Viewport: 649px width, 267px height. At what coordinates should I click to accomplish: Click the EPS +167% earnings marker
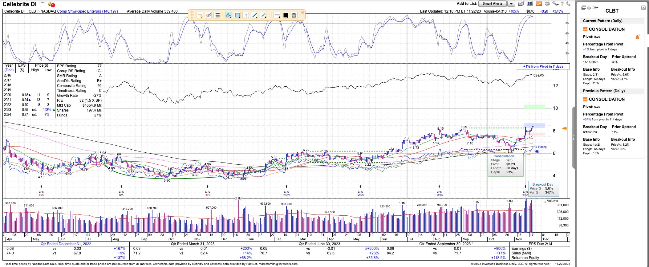tap(286, 190)
